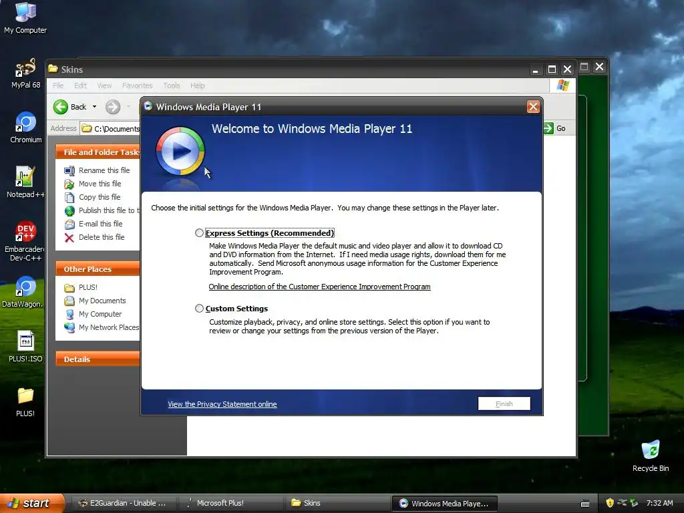Click Copy this file task
This screenshot has height=513, width=684.
(100, 197)
